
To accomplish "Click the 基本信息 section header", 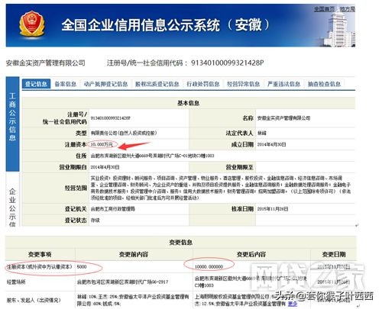I will click(x=188, y=103).
